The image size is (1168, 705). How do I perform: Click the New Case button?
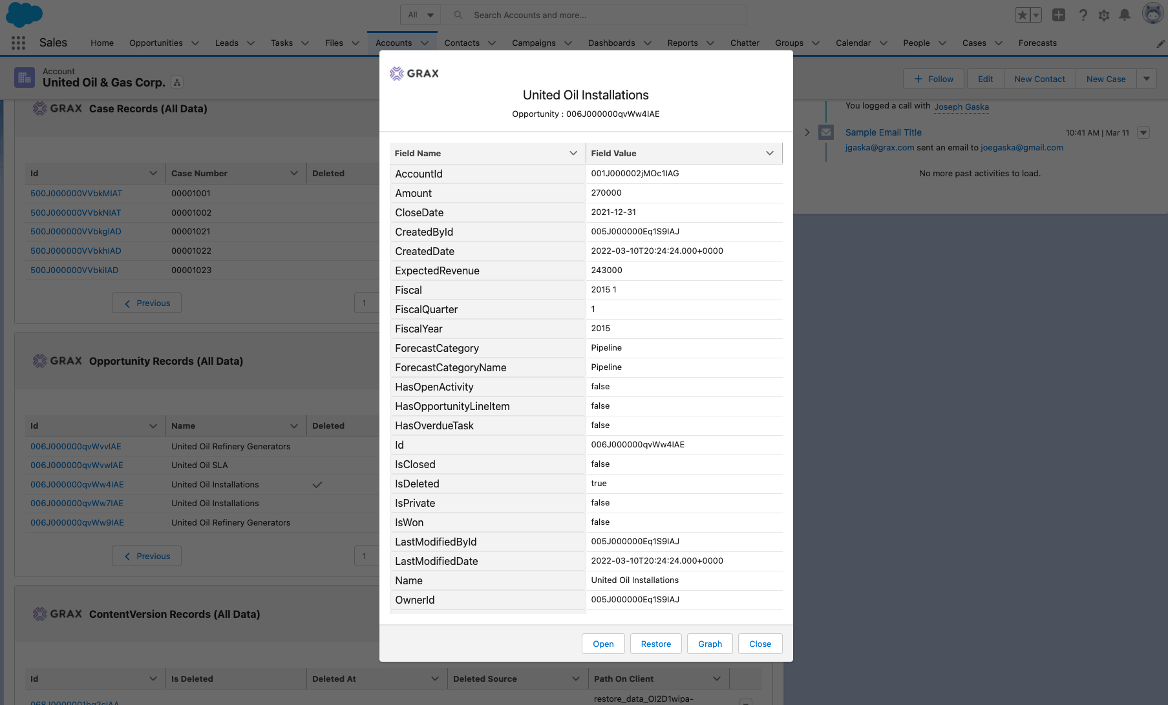coord(1106,79)
